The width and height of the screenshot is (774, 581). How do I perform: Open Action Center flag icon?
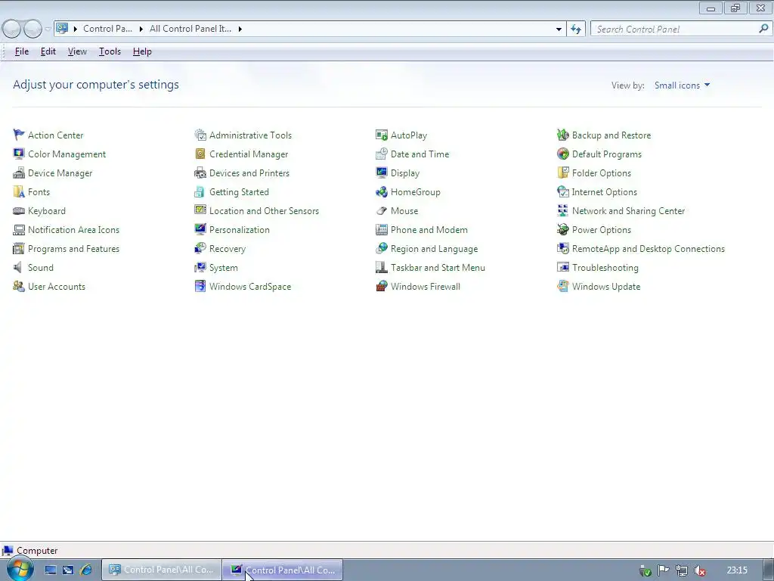click(x=19, y=135)
